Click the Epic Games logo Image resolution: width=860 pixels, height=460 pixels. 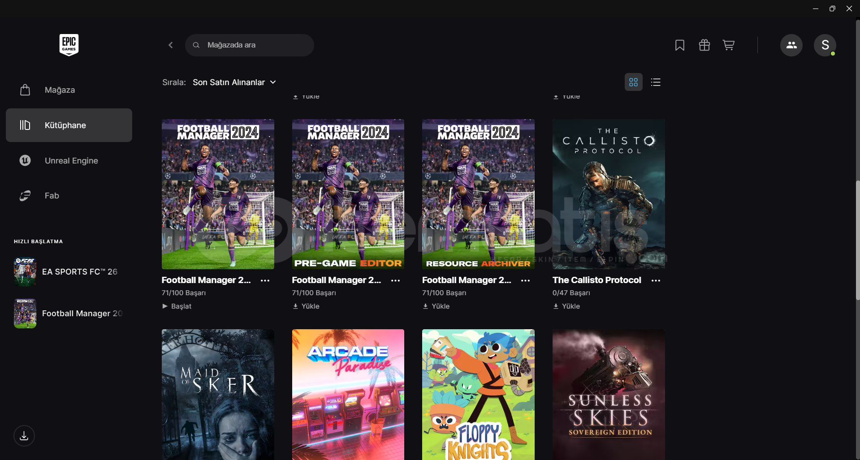click(69, 45)
